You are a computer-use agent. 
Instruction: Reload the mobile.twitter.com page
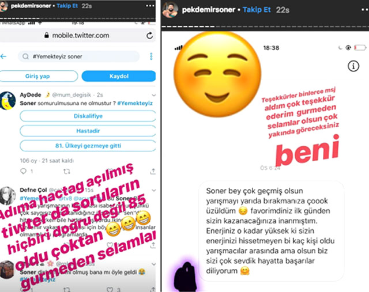pyautogui.click(x=150, y=36)
